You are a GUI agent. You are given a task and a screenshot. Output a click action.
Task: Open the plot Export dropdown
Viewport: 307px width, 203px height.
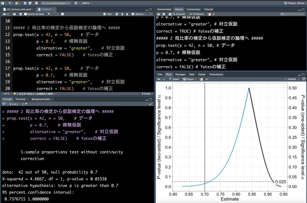tap(190, 79)
